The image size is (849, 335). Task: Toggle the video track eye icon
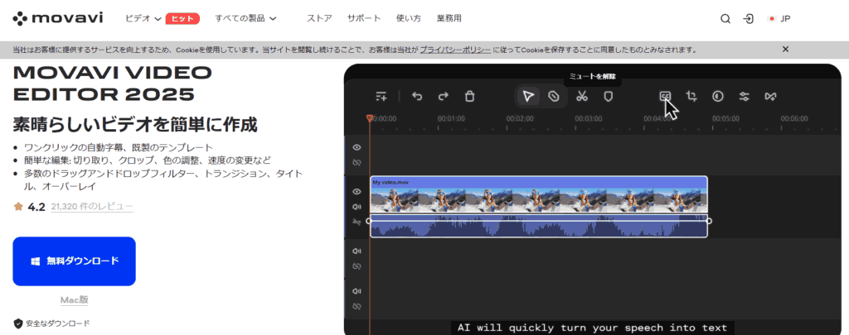(x=357, y=191)
